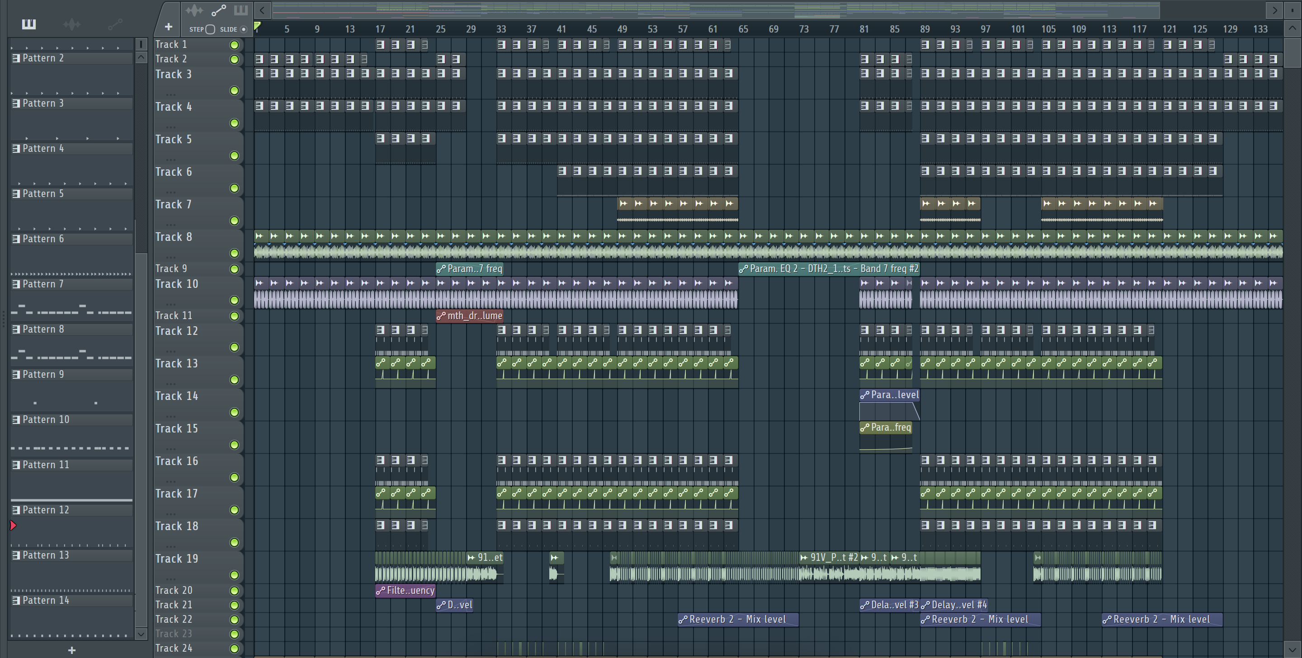Toggle the SLIDE option
The height and width of the screenshot is (658, 1302).
(x=244, y=29)
